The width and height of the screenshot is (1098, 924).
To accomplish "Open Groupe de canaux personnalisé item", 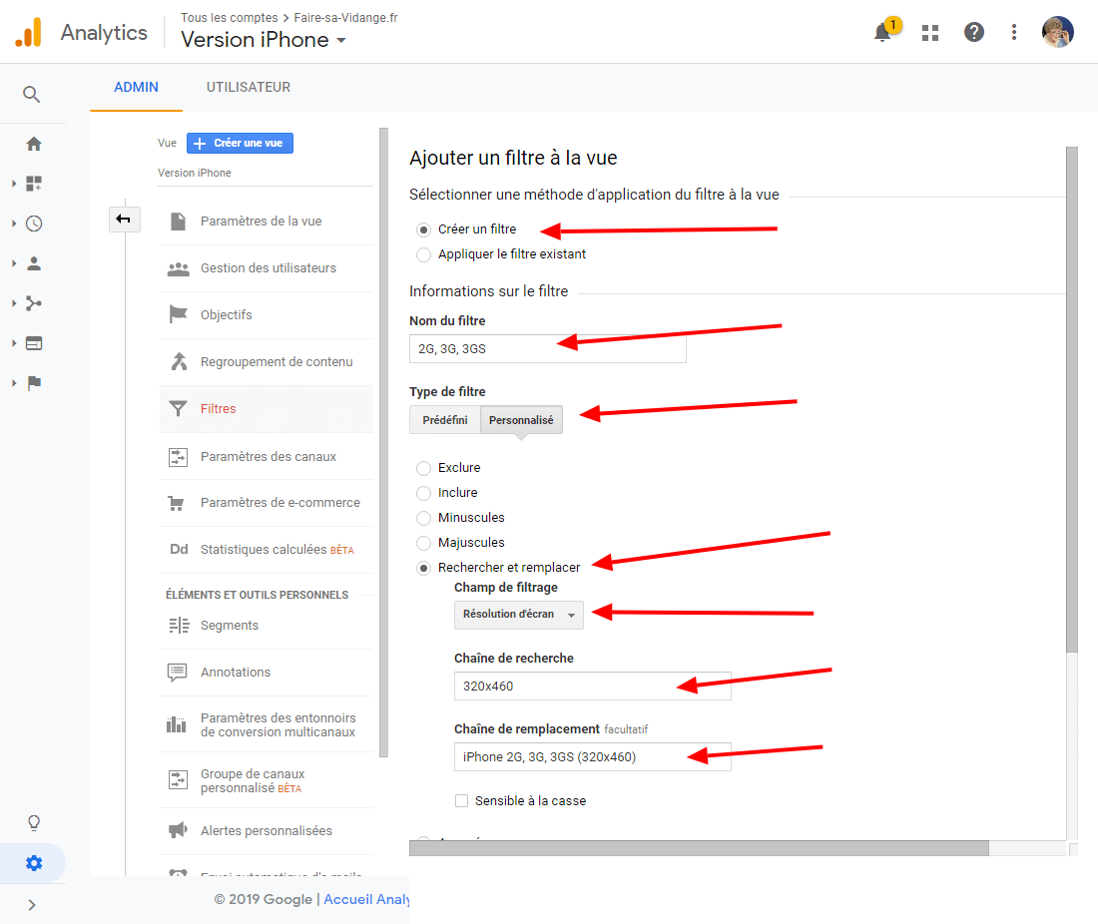I will [267, 780].
